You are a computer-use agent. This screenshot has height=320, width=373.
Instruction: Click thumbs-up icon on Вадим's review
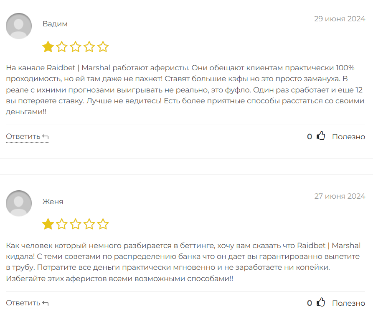pos(321,136)
